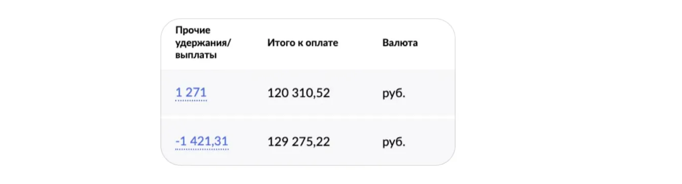Viewport: 682px width, 184px height.
Task: Click the Валюта column header
Action: coord(400,43)
